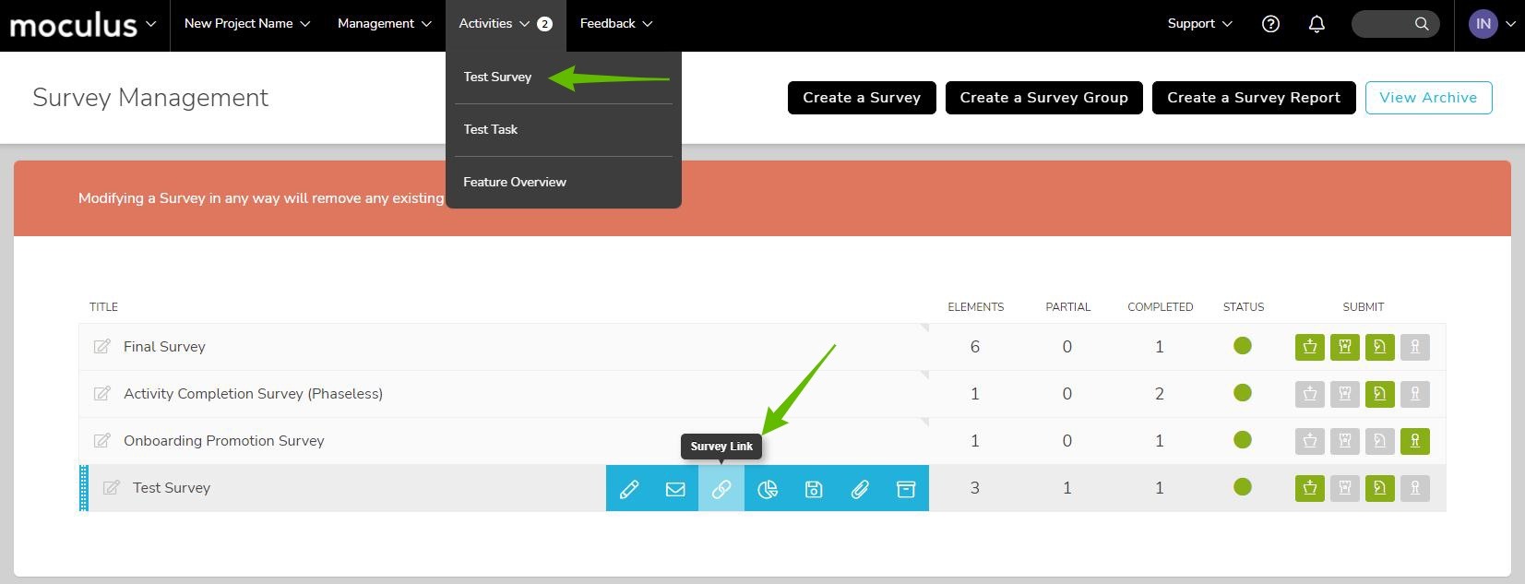This screenshot has height=584, width=1525.
Task: Open Activity Completion Survey (Phaseless)
Action: pyautogui.click(x=253, y=394)
